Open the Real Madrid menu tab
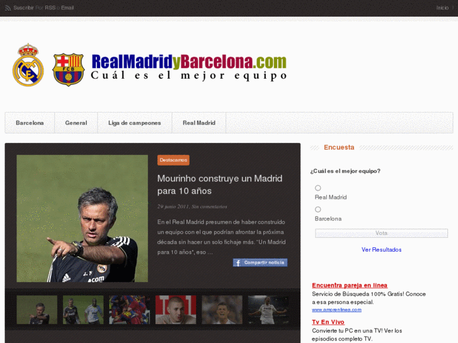 [x=199, y=123]
